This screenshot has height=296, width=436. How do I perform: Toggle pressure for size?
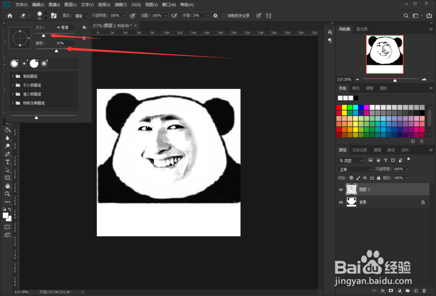(259, 16)
